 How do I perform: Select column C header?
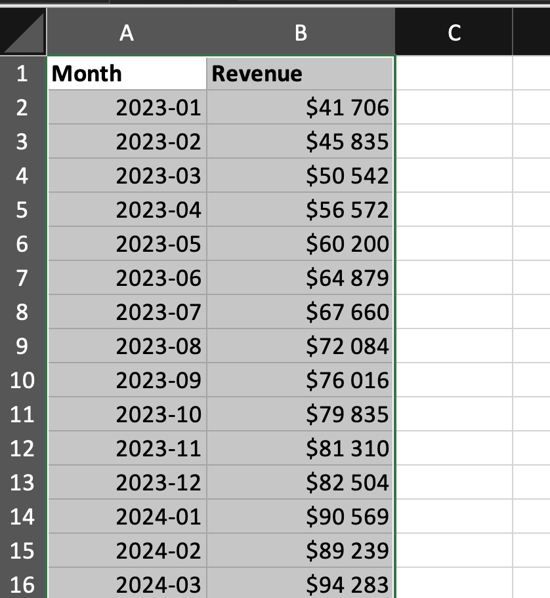454,33
